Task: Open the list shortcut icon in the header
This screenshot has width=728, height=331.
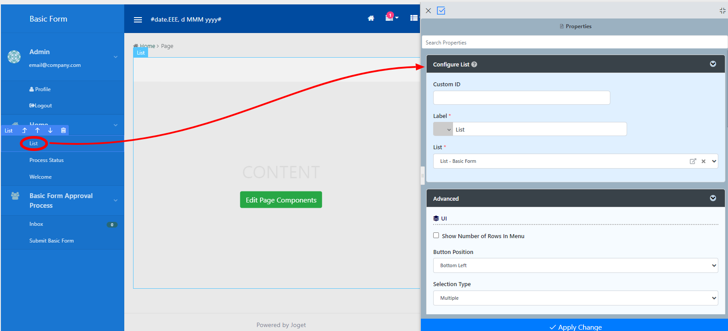Action: (414, 18)
